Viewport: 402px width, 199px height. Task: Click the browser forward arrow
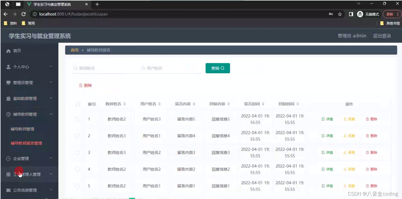[15, 14]
